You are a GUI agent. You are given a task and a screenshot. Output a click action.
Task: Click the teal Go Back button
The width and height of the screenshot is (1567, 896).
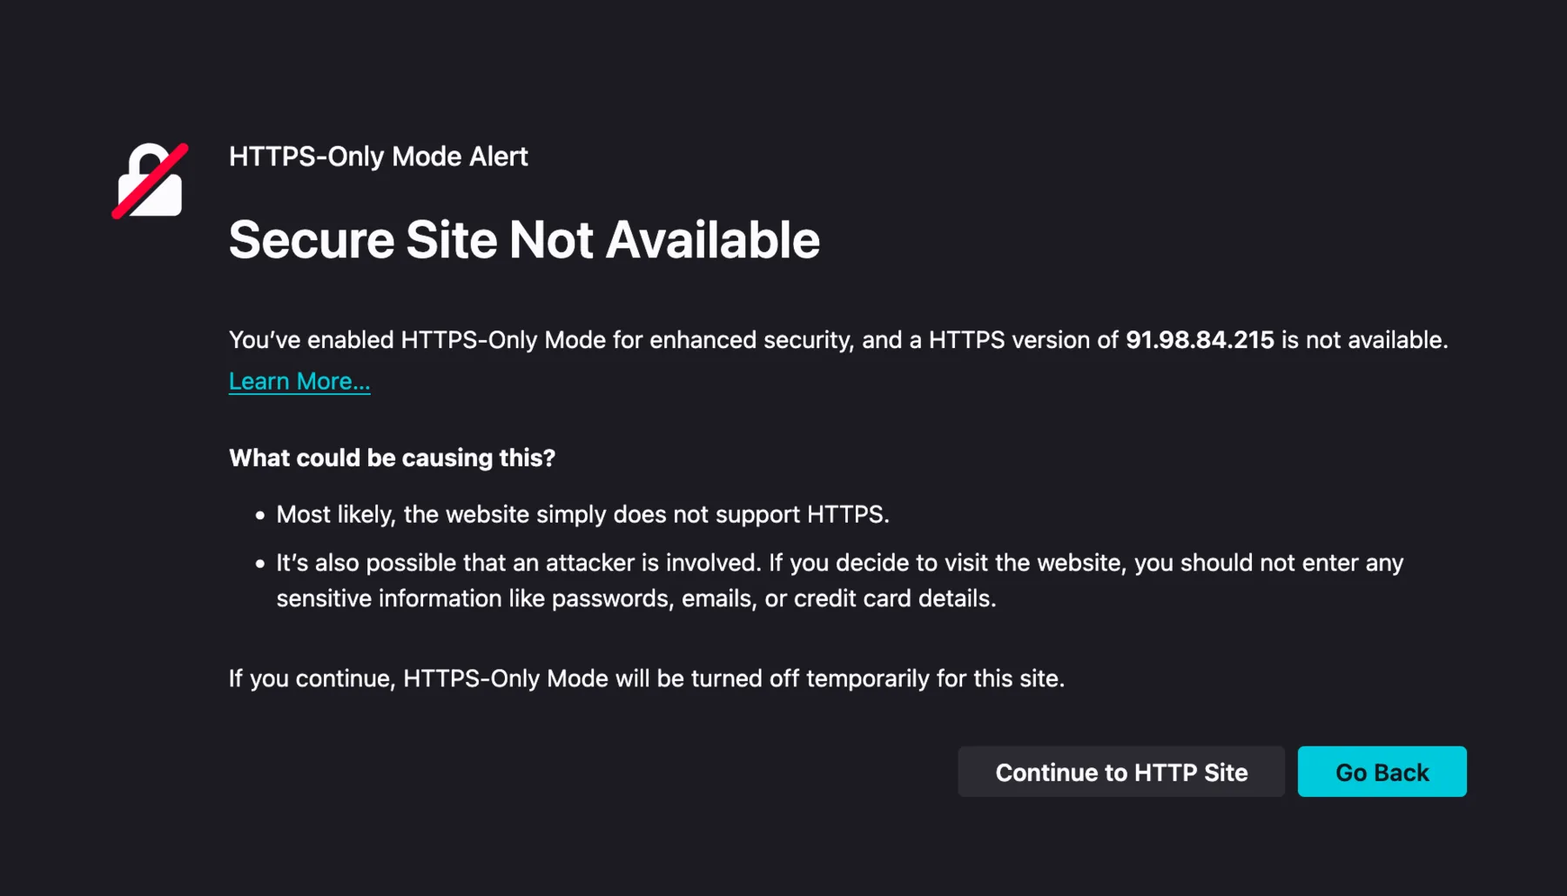(1382, 772)
